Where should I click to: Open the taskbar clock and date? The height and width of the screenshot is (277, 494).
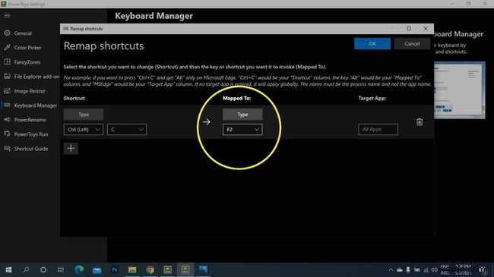[x=463, y=269]
